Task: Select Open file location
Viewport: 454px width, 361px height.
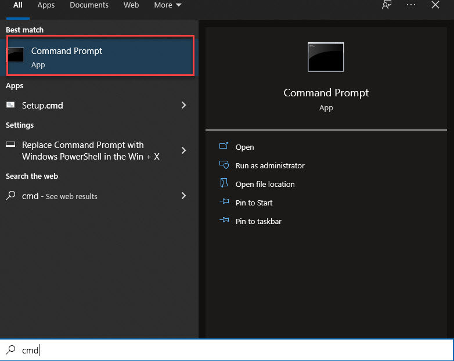Action: 265,184
